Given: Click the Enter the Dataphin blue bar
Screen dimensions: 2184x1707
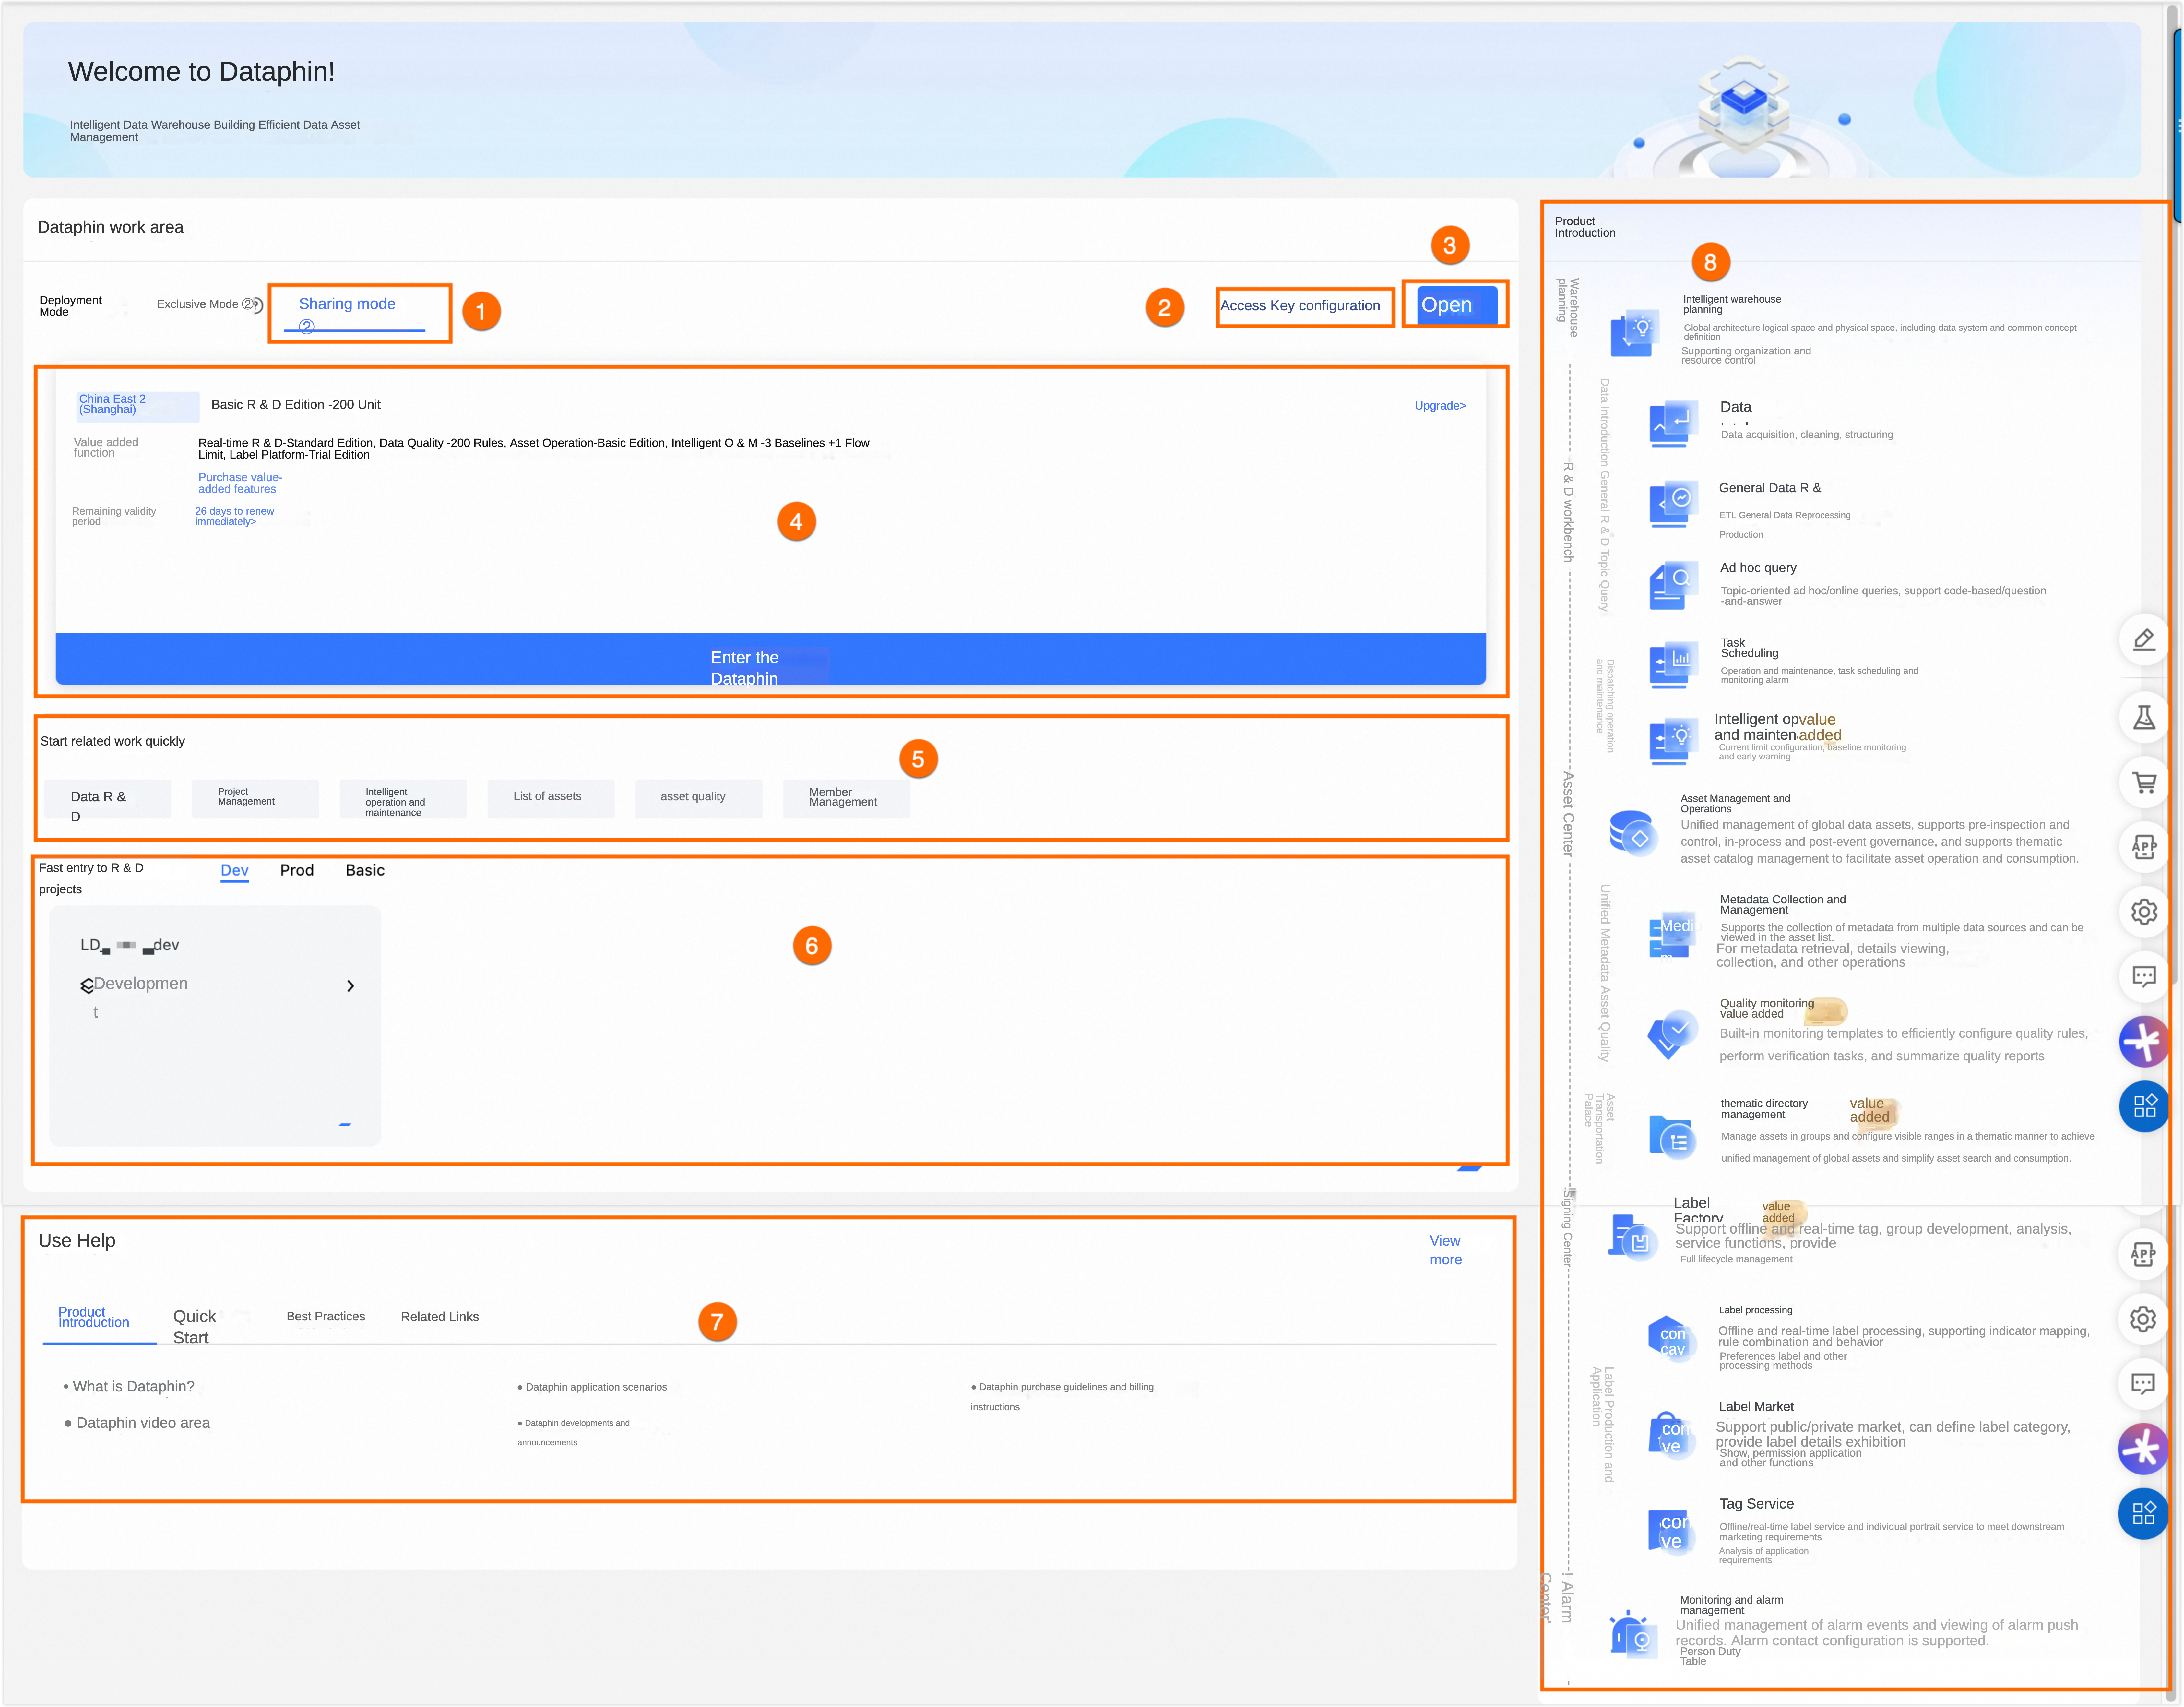Looking at the screenshot, I should click(770, 659).
